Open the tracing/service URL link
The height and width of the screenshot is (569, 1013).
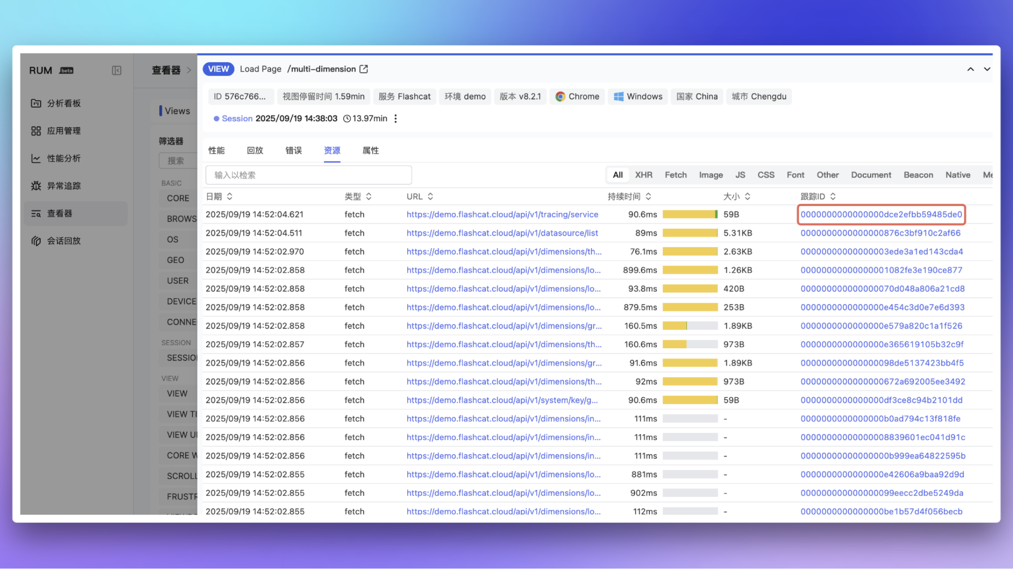point(502,215)
